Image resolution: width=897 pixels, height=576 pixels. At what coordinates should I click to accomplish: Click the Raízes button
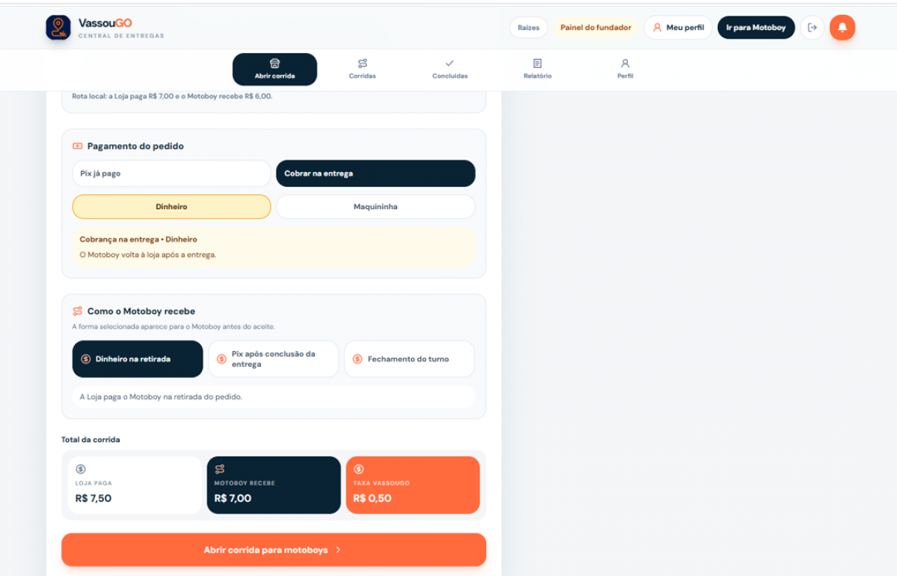tap(528, 28)
